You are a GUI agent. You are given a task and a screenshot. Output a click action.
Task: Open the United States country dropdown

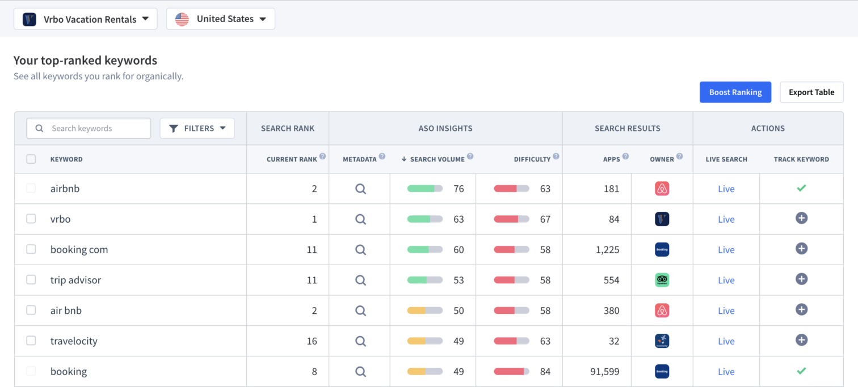pyautogui.click(x=220, y=19)
